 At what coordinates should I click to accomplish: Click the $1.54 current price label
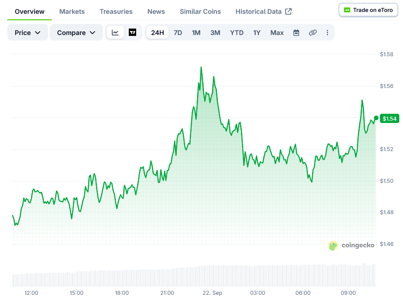[x=389, y=118]
